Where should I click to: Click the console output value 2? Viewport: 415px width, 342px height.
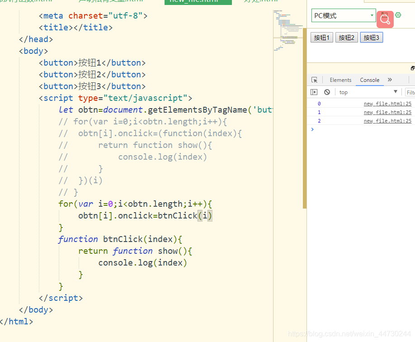pyautogui.click(x=319, y=121)
